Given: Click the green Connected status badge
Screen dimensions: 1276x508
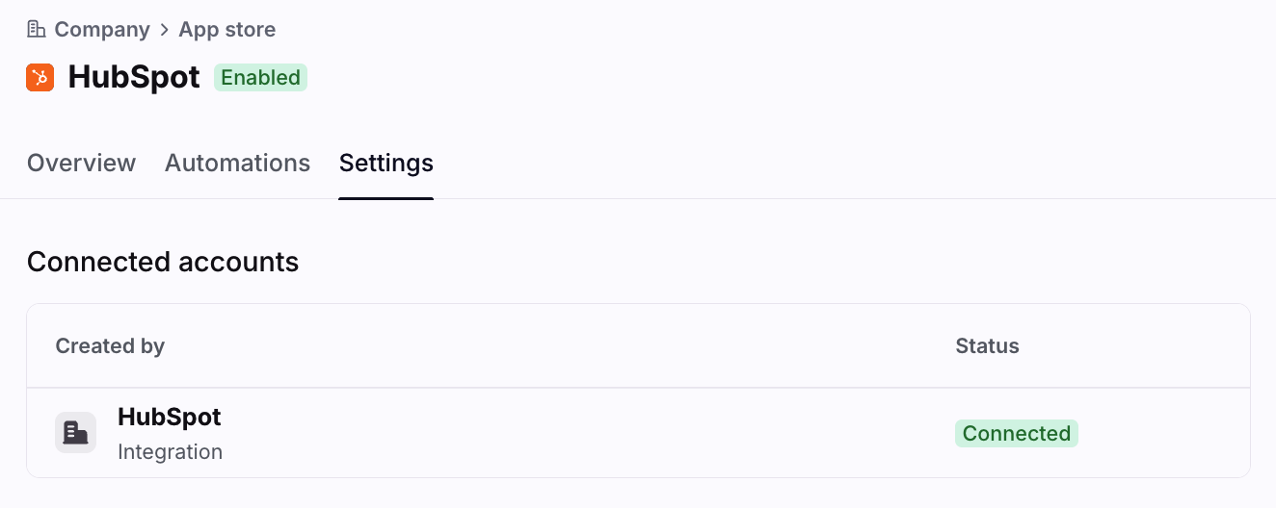Looking at the screenshot, I should (1017, 434).
